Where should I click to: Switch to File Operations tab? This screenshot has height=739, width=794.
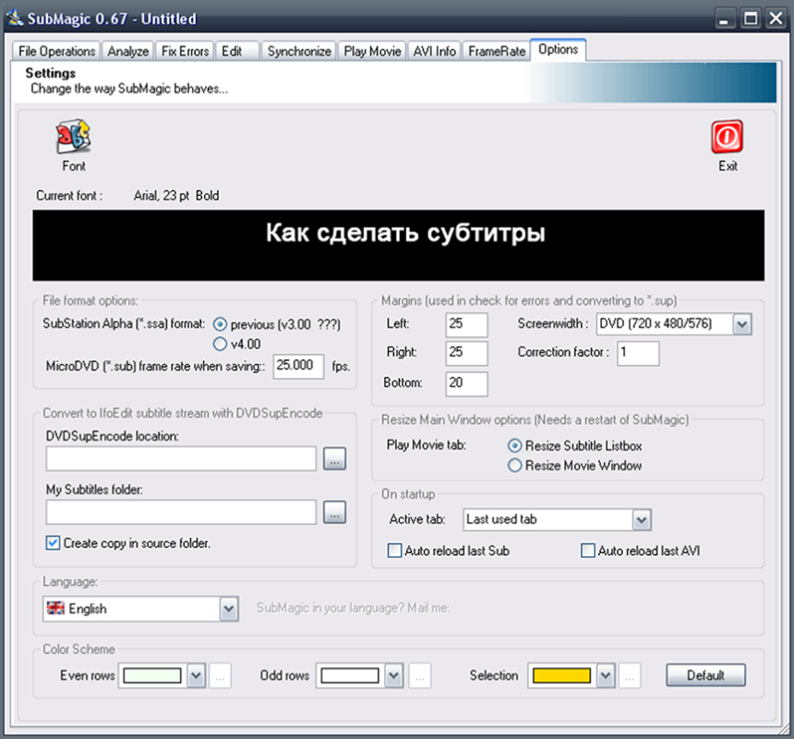[x=56, y=51]
